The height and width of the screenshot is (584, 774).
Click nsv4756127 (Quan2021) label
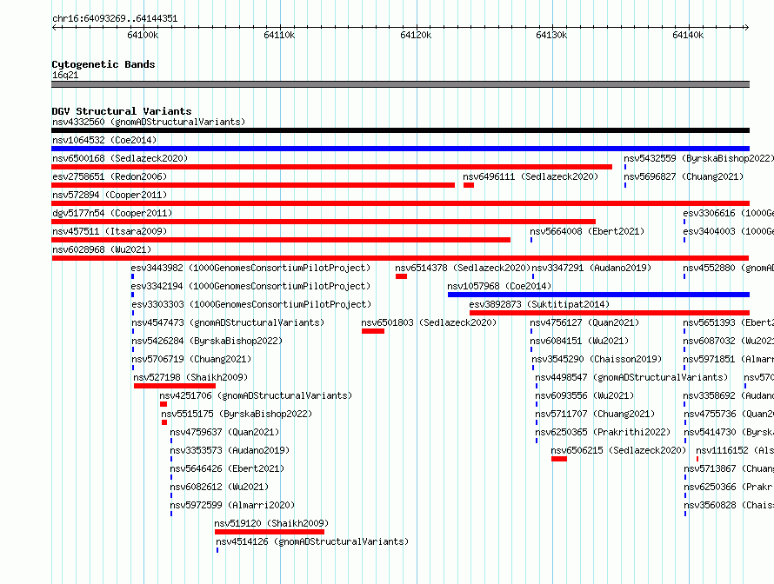pos(584,322)
